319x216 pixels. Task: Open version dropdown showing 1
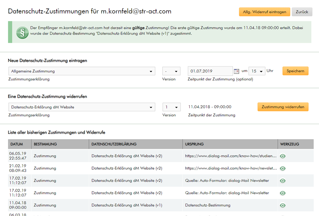pos(171,107)
